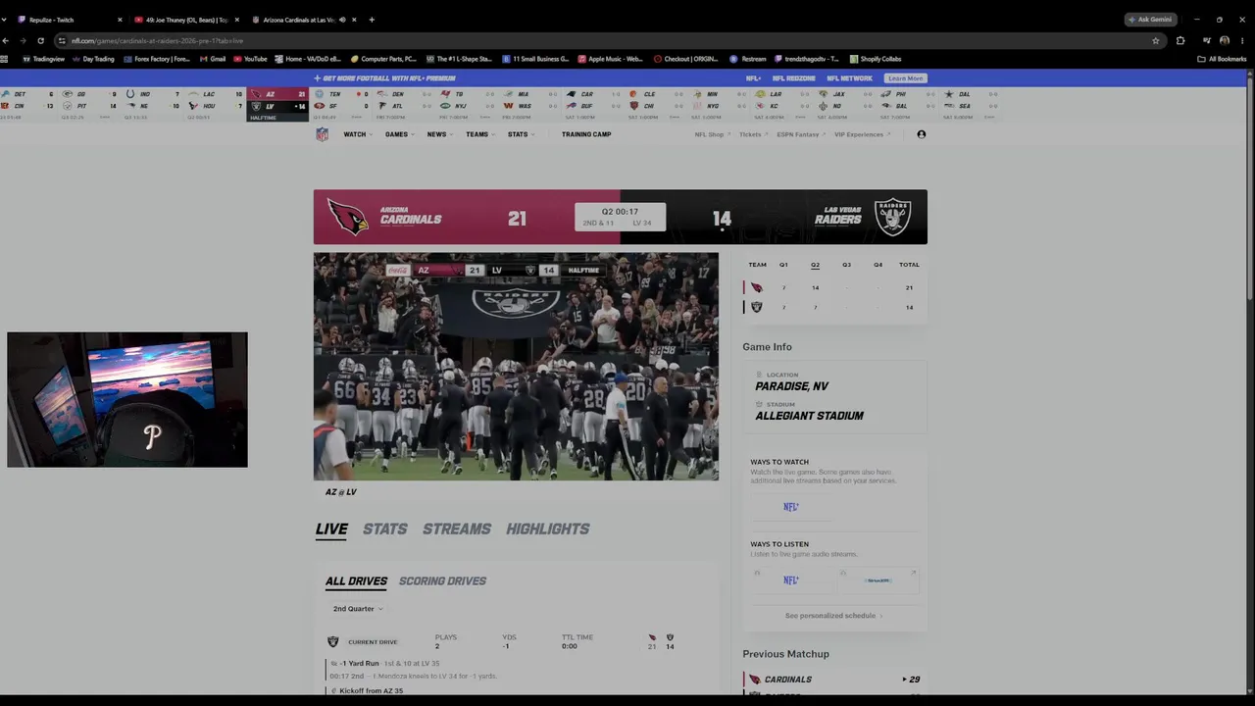The image size is (1255, 706).
Task: Bookmark this page with the star icon
Action: point(1156,40)
